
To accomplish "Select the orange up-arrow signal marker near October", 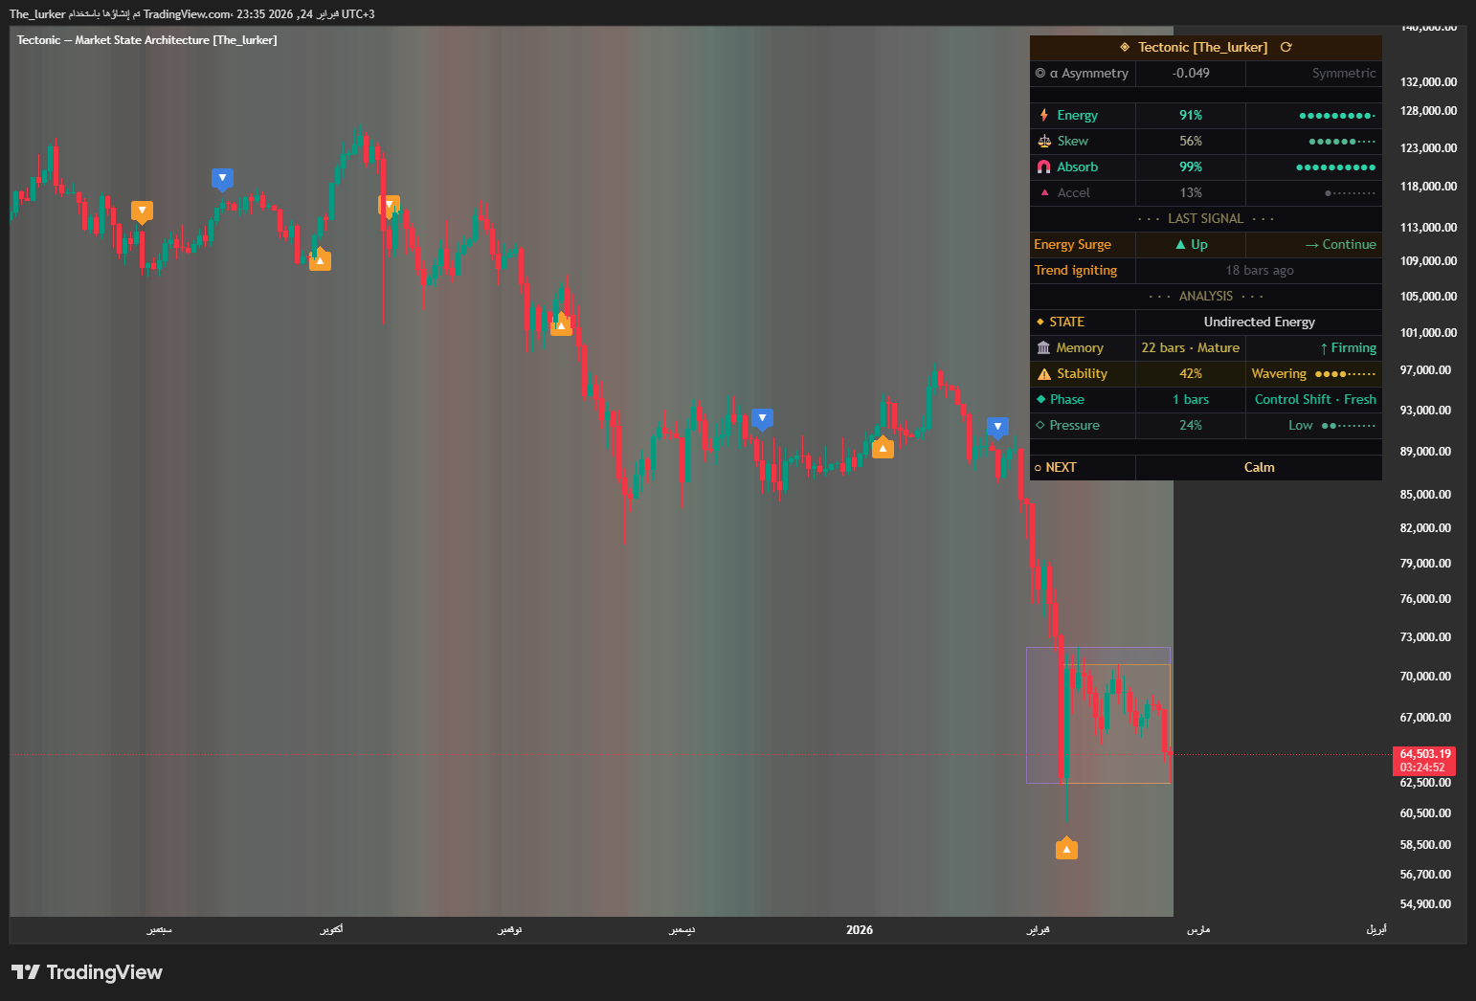I will click(x=320, y=259).
